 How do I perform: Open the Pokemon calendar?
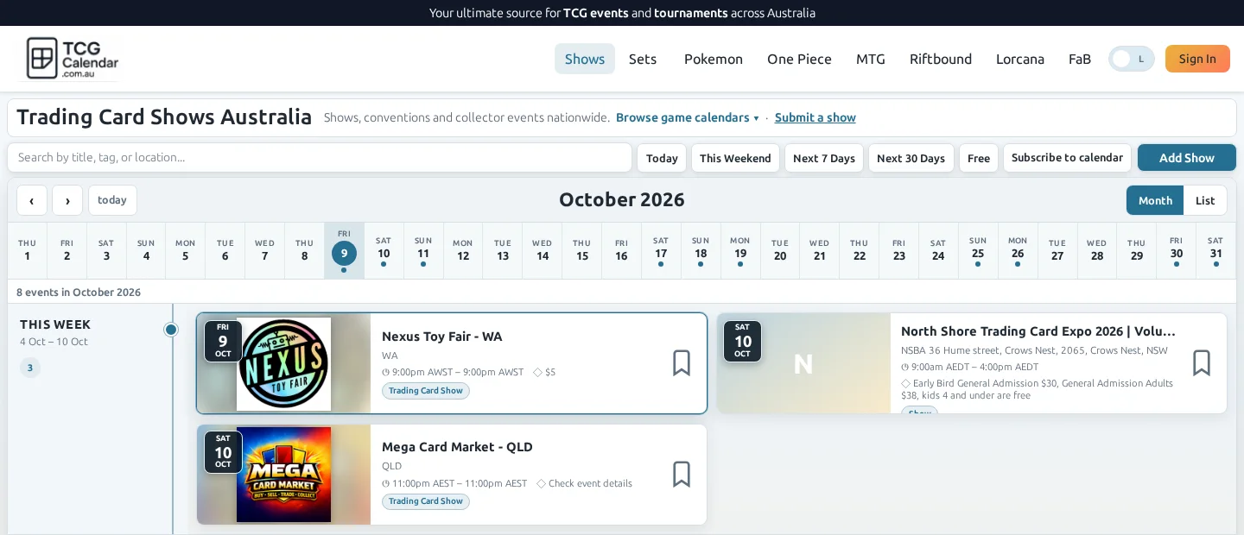coord(714,59)
